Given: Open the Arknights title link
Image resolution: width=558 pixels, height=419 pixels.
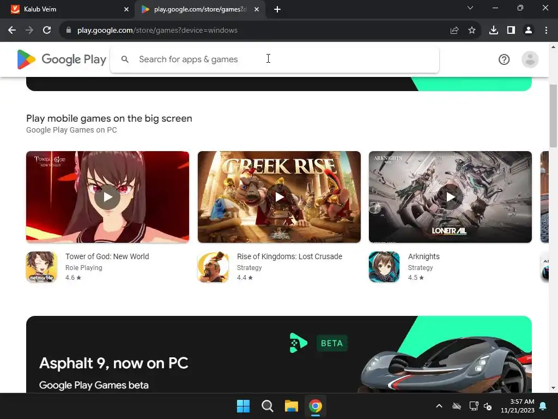Looking at the screenshot, I should click(423, 256).
